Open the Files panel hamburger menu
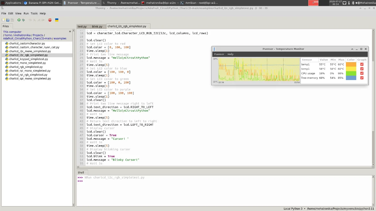This screenshot has height=211, width=376. pos(70,32)
